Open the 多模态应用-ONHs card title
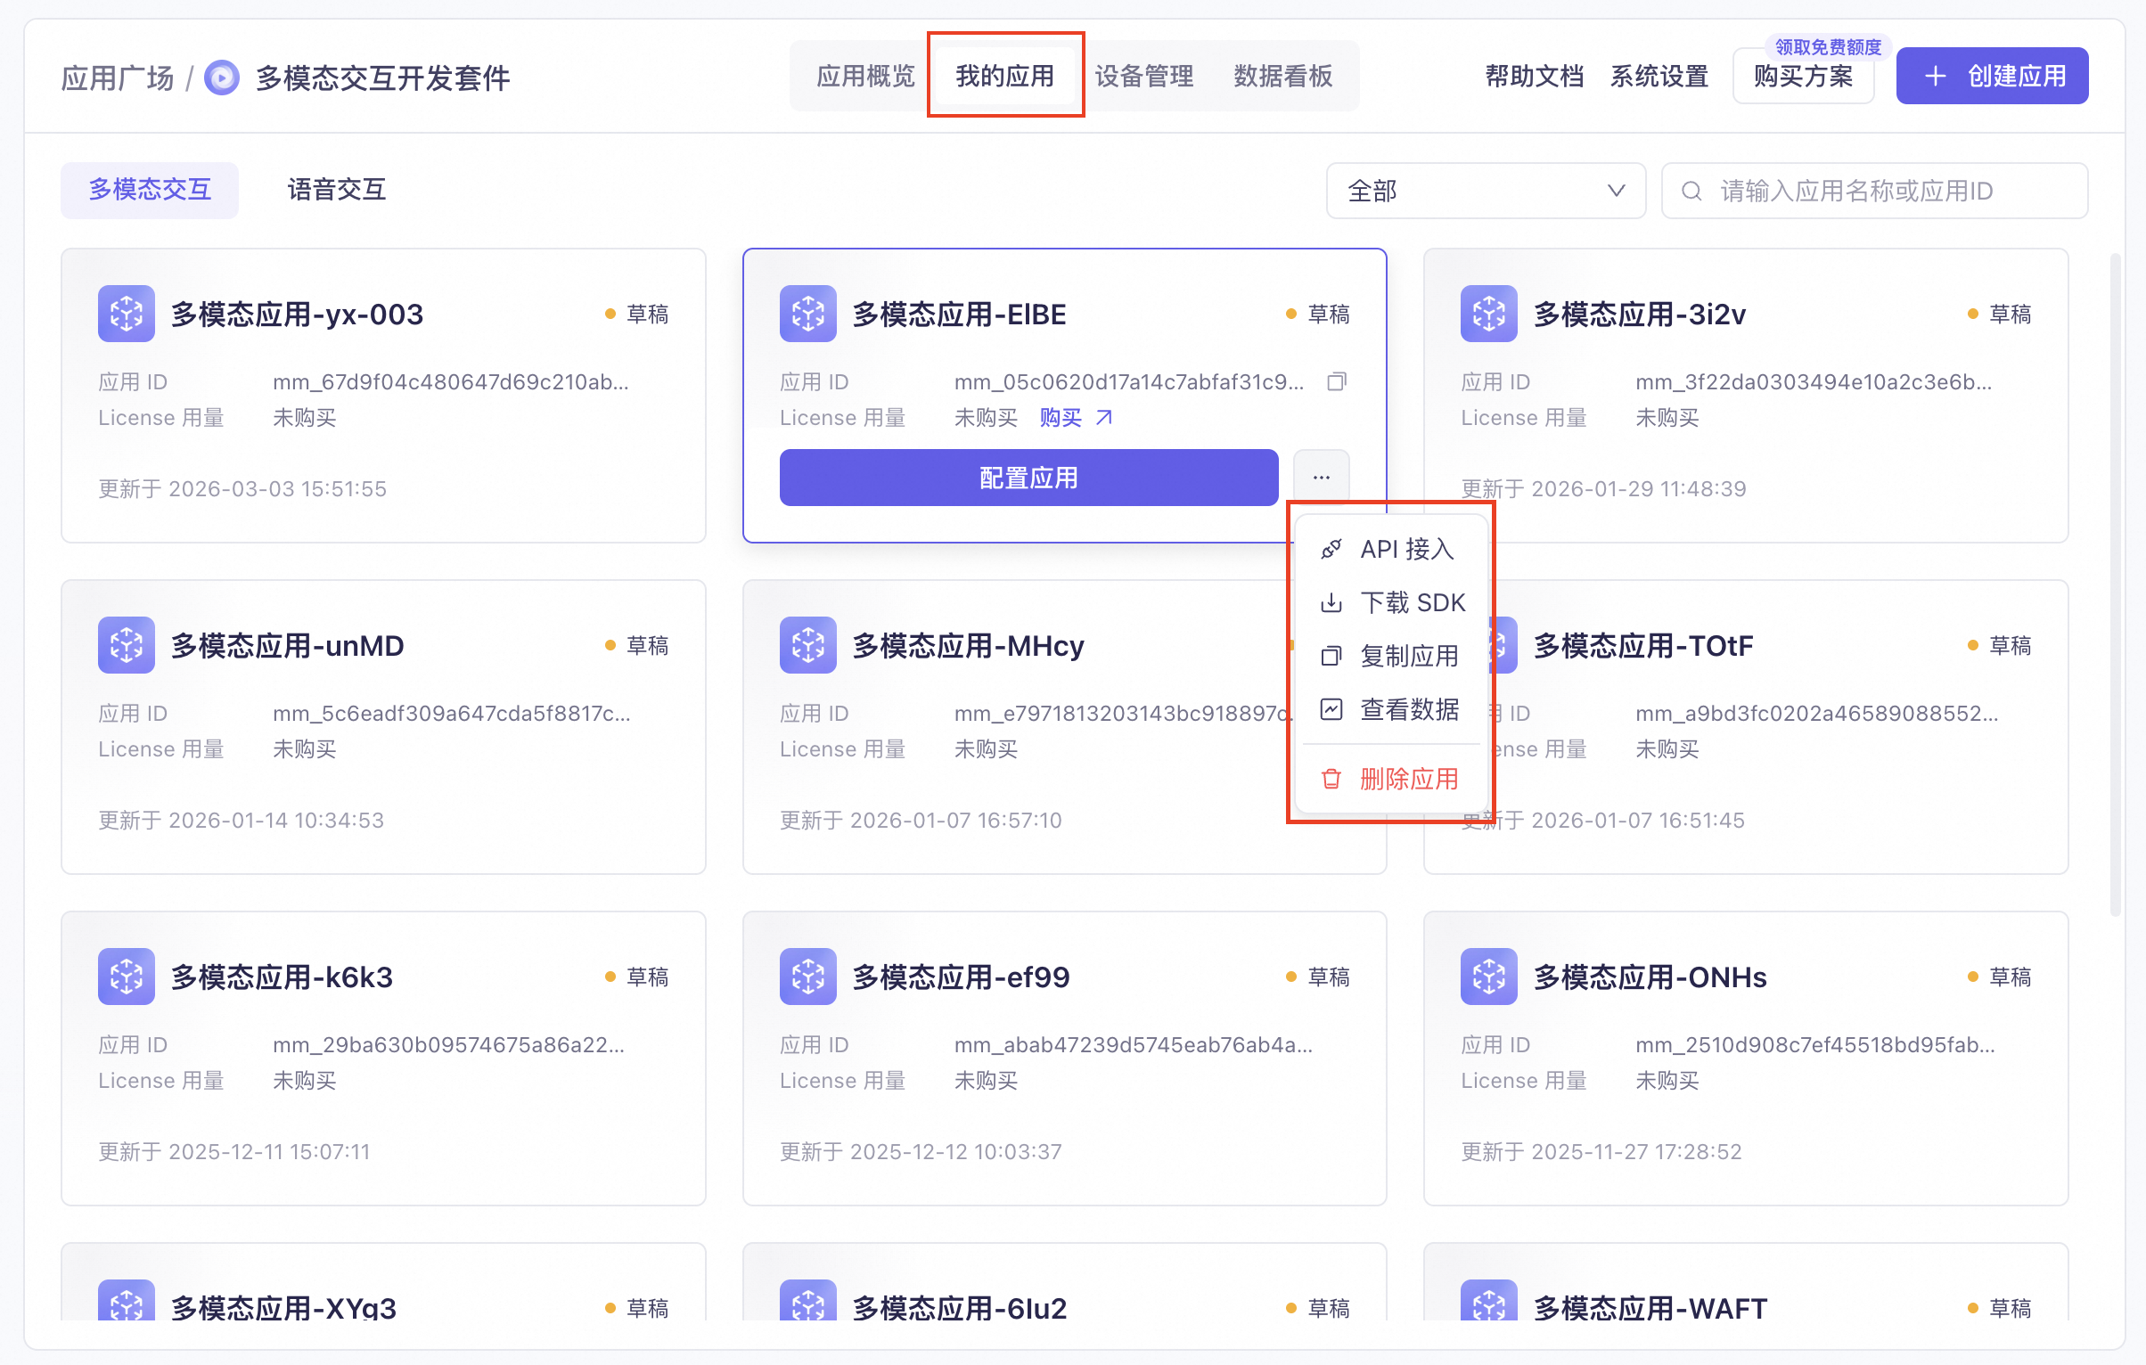Image resolution: width=2146 pixels, height=1365 pixels. click(1650, 977)
